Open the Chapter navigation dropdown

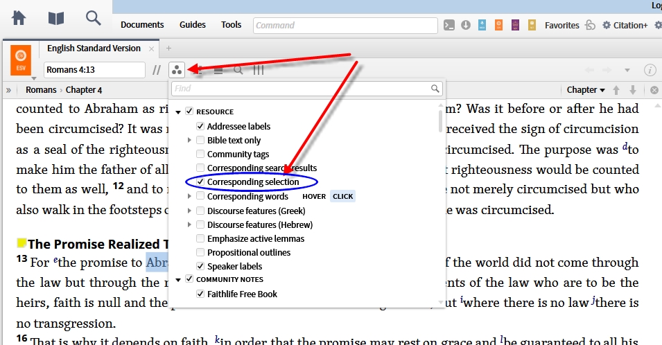click(586, 90)
